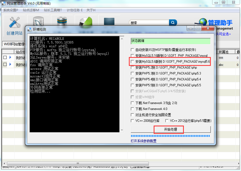241x171 pixels.
Task: Click the blue arrow in second site row
Action: point(10,65)
